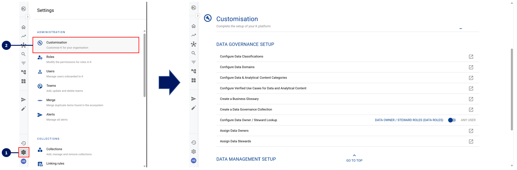Open Configure Data Classifications external link icon
The height and width of the screenshot is (170, 517).
click(471, 57)
